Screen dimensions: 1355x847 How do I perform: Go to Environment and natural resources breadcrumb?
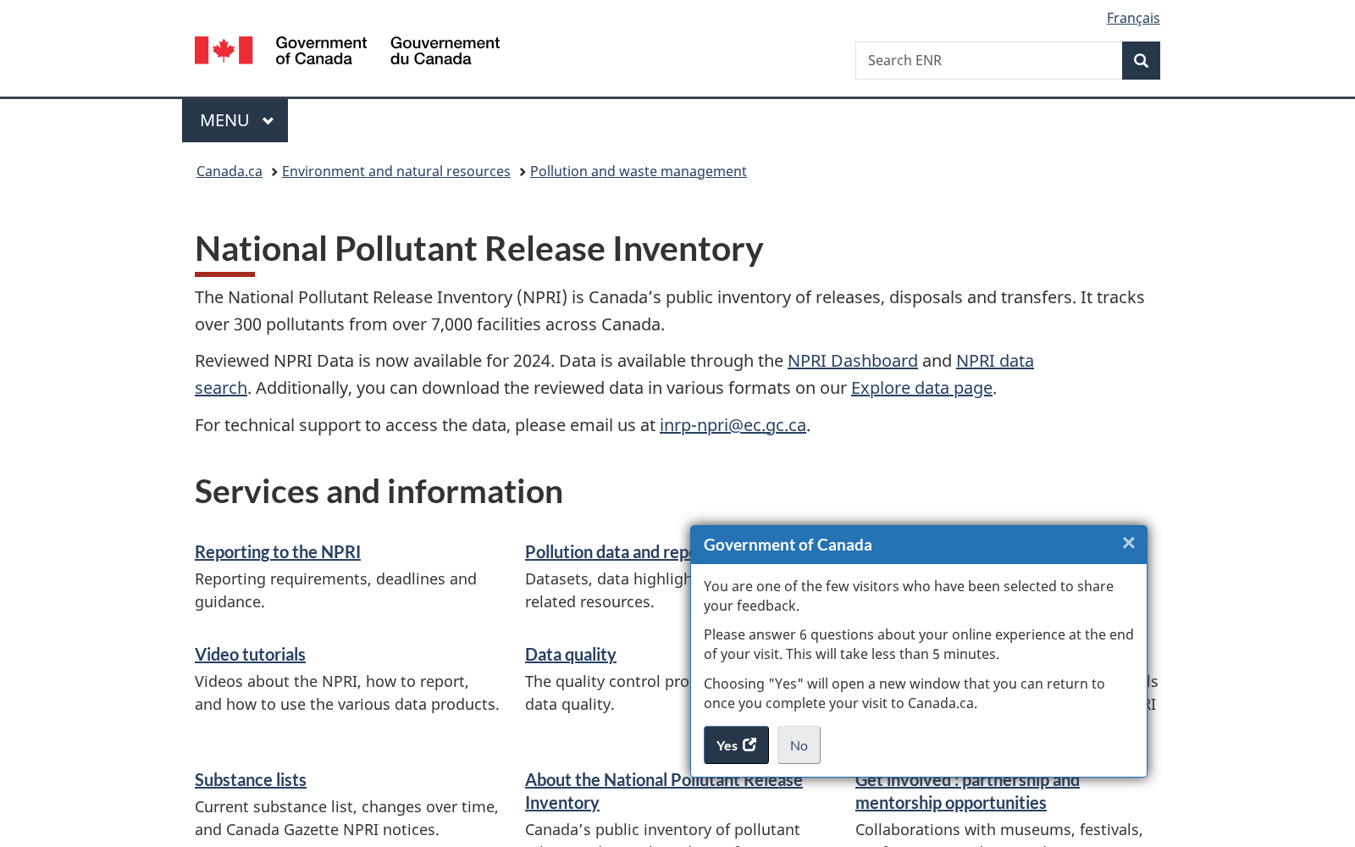[396, 171]
